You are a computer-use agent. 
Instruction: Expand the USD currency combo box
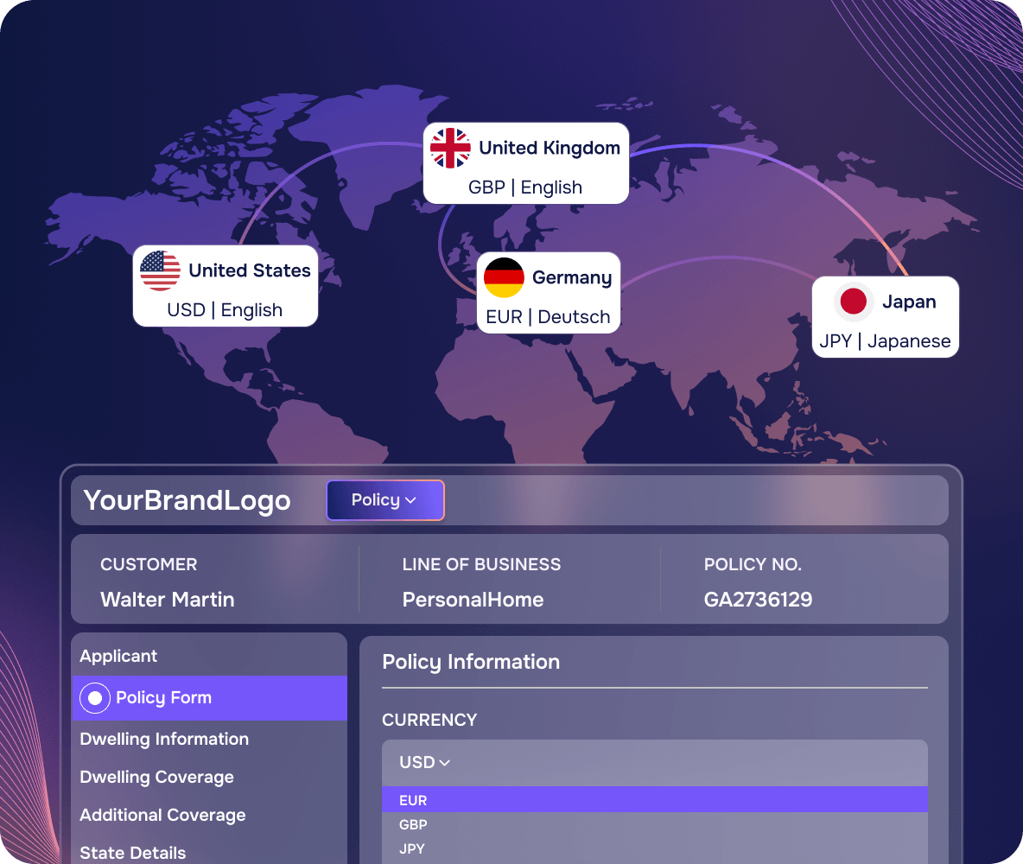pos(654,763)
